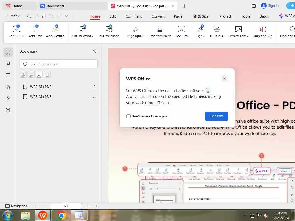Expand the Extract Text dropdown arrow
The width and height of the screenshot is (295, 221).
click(247, 36)
